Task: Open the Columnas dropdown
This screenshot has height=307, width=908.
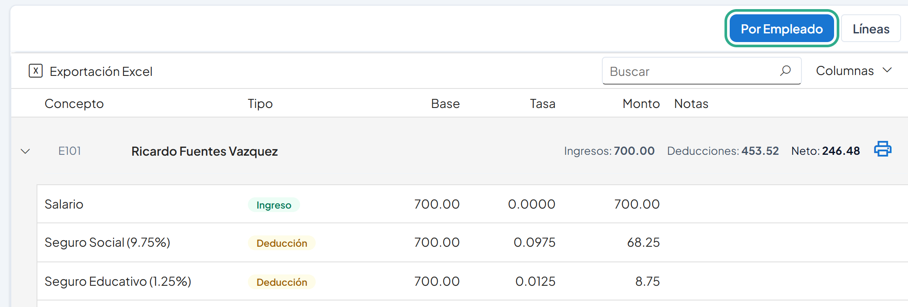Action: 854,71
